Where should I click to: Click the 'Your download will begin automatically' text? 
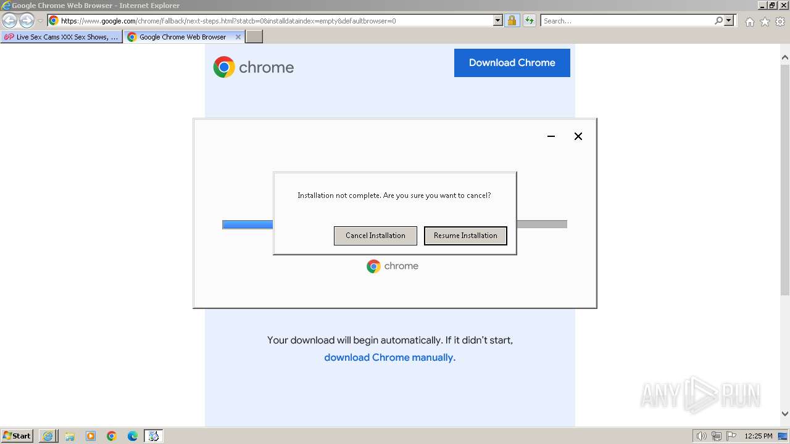pos(390,340)
